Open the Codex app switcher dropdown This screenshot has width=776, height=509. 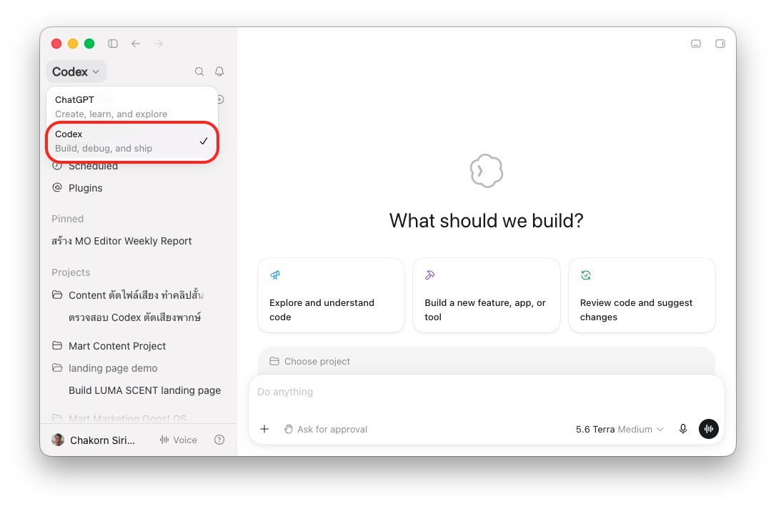[x=76, y=71]
